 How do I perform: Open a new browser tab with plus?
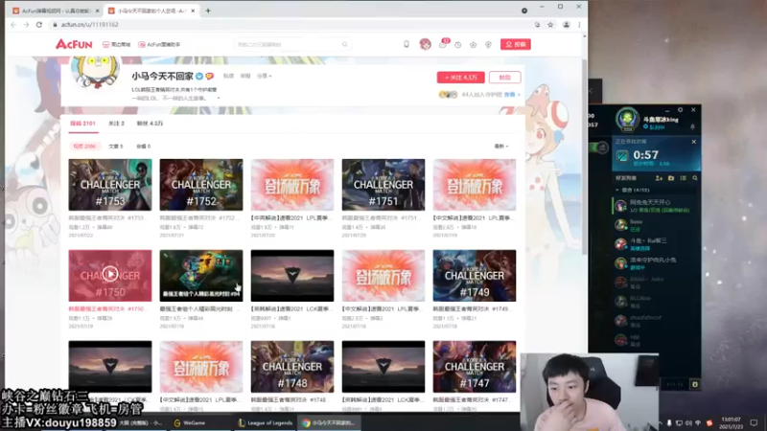coord(208,11)
